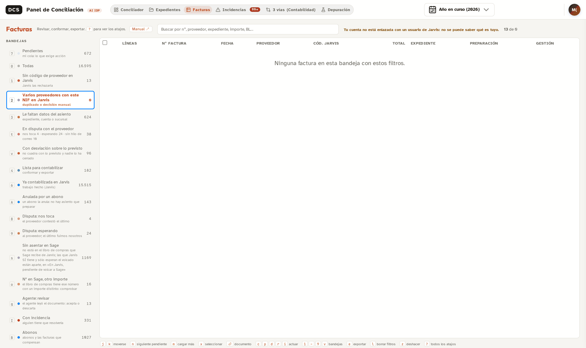Image resolution: width=586 pixels, height=348 pixels.
Task: Select Agente: revisar tray
Action: [x=50, y=303]
